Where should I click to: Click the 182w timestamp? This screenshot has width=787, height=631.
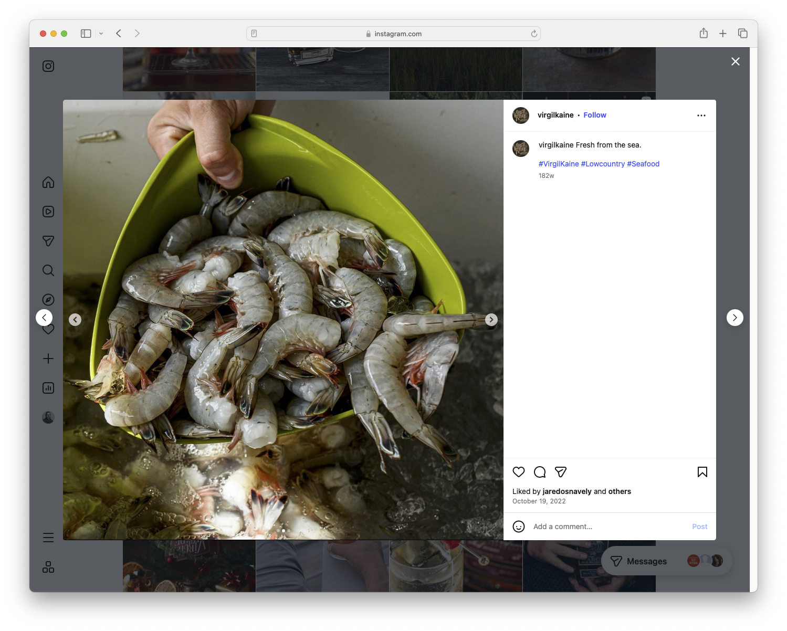tap(547, 176)
